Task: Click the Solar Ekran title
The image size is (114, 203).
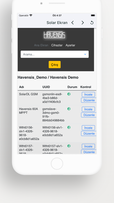Action: coord(57,23)
